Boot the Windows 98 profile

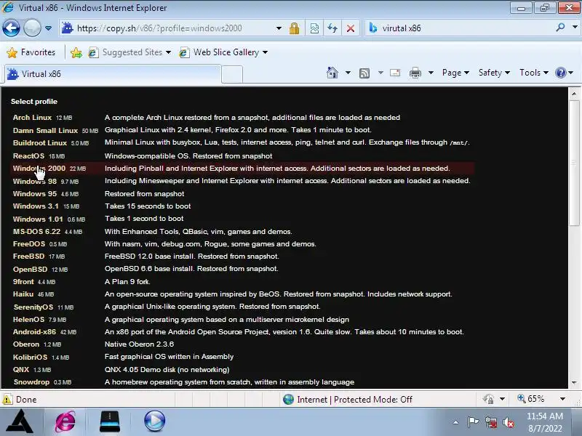(34, 181)
